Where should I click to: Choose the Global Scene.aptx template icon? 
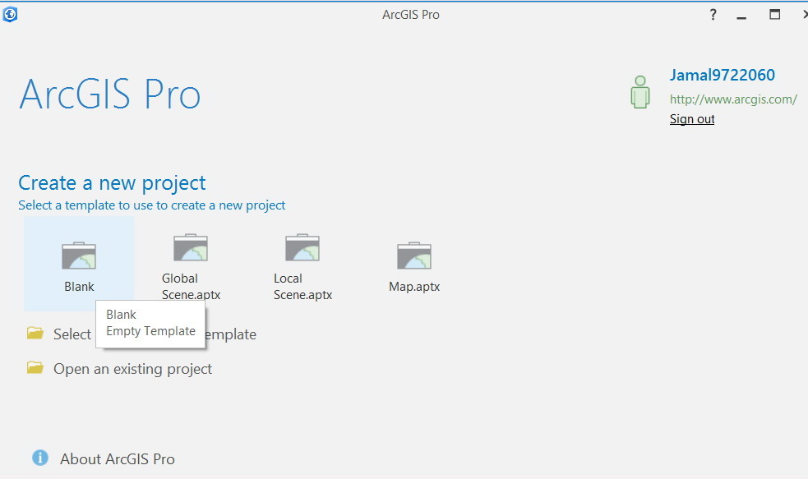click(191, 247)
